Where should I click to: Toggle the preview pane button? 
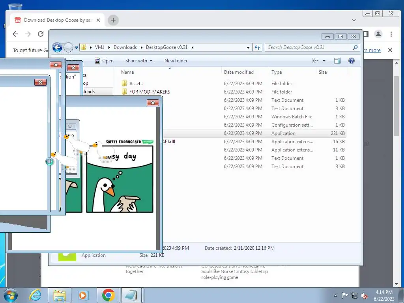click(337, 61)
